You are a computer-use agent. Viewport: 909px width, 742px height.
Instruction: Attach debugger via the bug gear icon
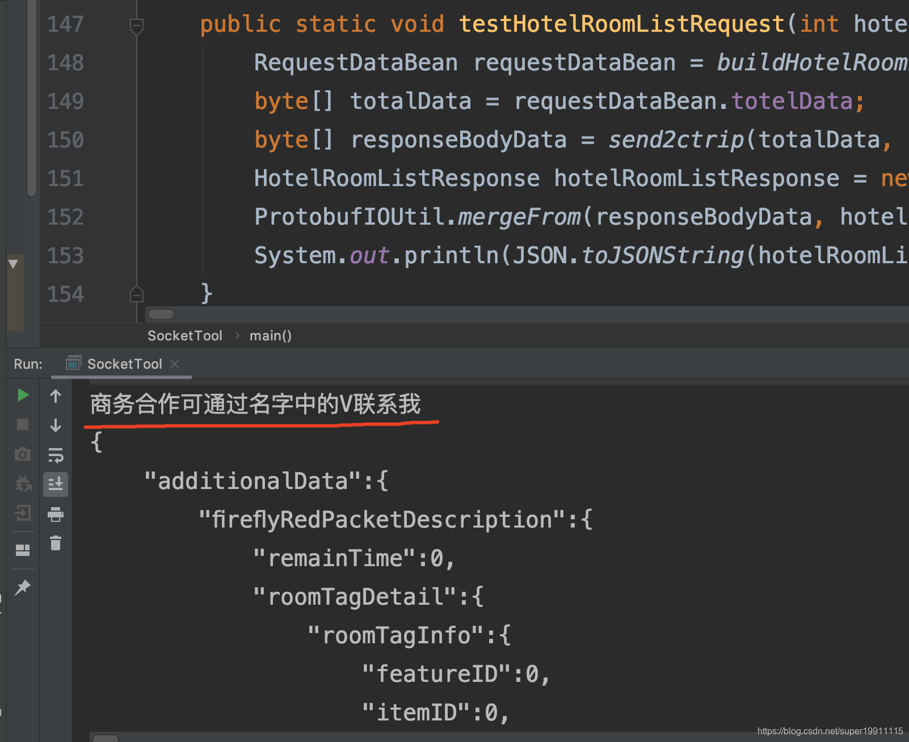coord(23,484)
